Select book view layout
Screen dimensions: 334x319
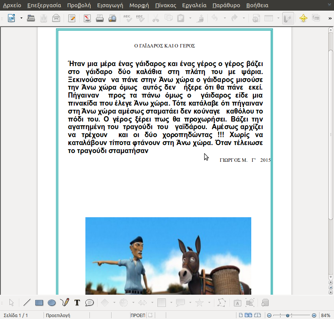258,315
